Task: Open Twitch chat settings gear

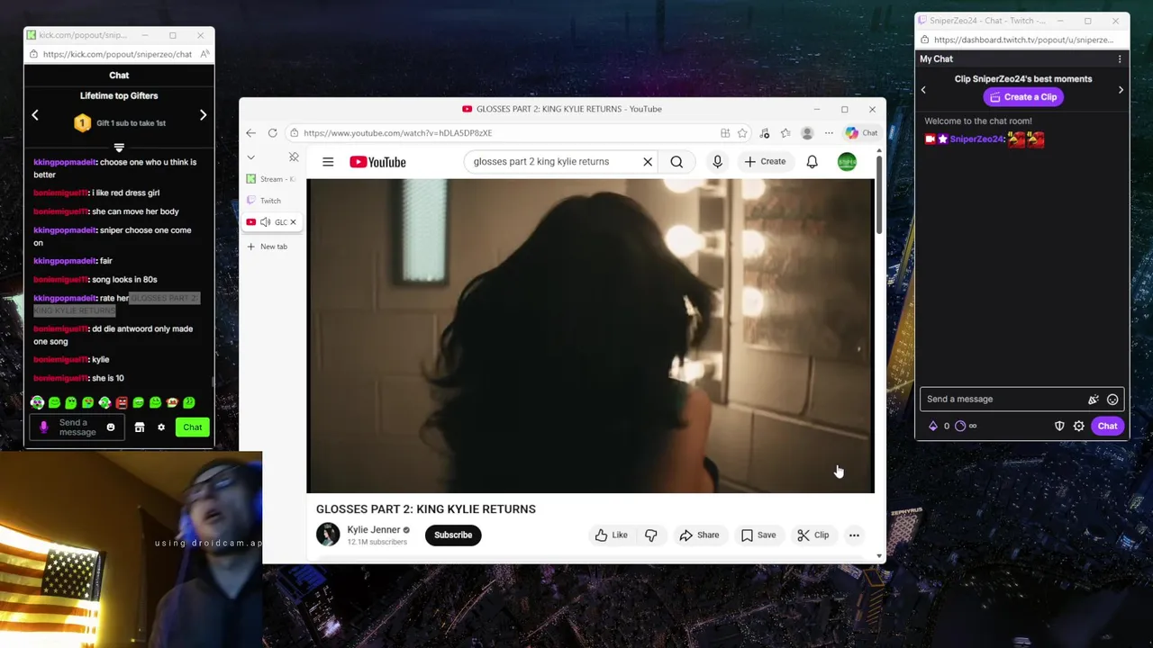Action: (x=1079, y=427)
